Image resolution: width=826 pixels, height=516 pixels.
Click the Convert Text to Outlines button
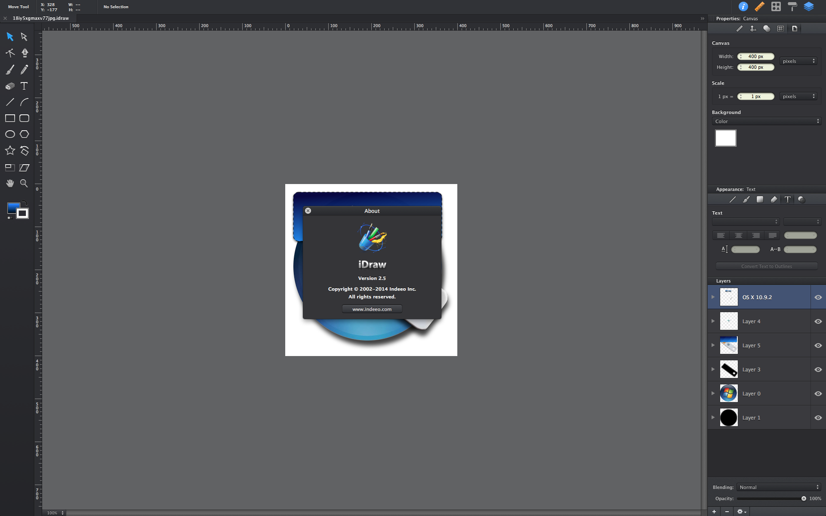tap(766, 266)
